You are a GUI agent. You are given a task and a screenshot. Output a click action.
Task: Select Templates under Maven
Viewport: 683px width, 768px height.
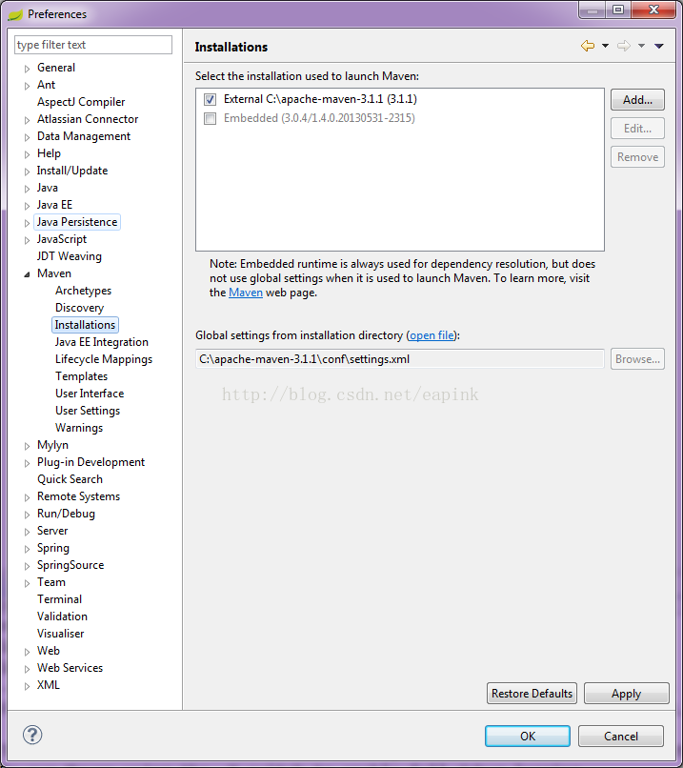click(x=81, y=376)
